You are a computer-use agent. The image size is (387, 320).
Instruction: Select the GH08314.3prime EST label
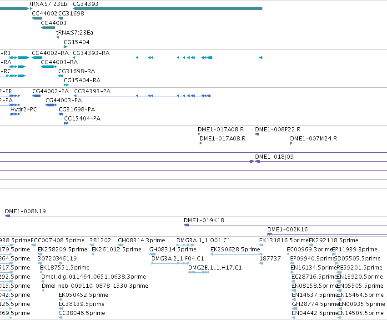coord(141,240)
